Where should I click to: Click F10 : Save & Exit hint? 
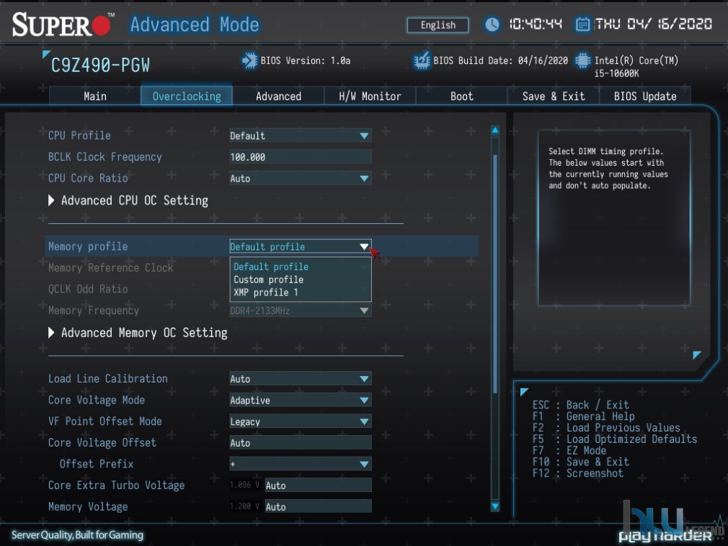[x=581, y=462]
